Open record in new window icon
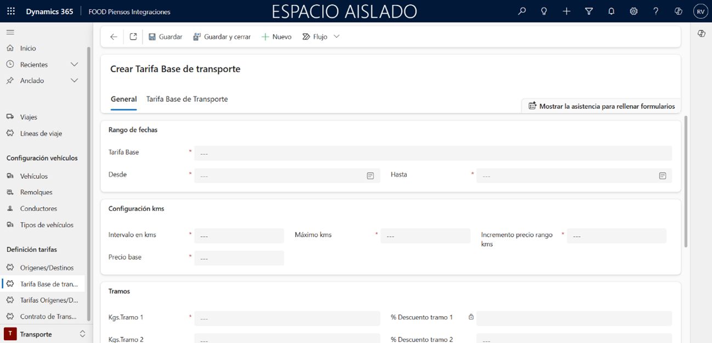The width and height of the screenshot is (712, 343). pyautogui.click(x=133, y=37)
